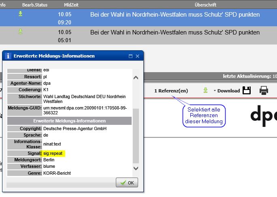Select the news headline from 09:20
277x197 pixels.
tap(175, 14)
